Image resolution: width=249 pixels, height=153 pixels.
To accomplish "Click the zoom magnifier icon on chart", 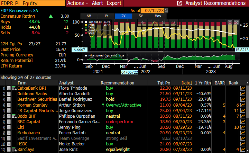I will coord(174,22).
